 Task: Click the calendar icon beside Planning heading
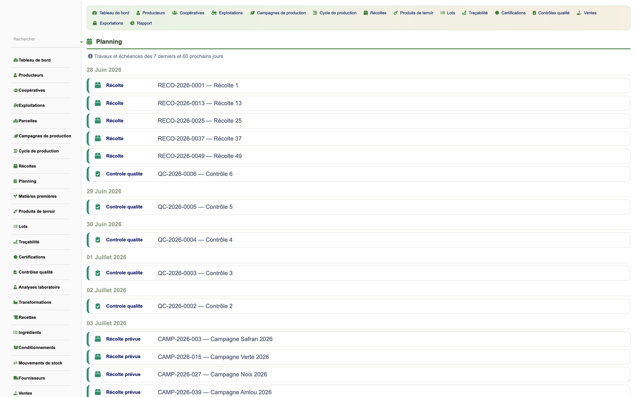(x=89, y=41)
